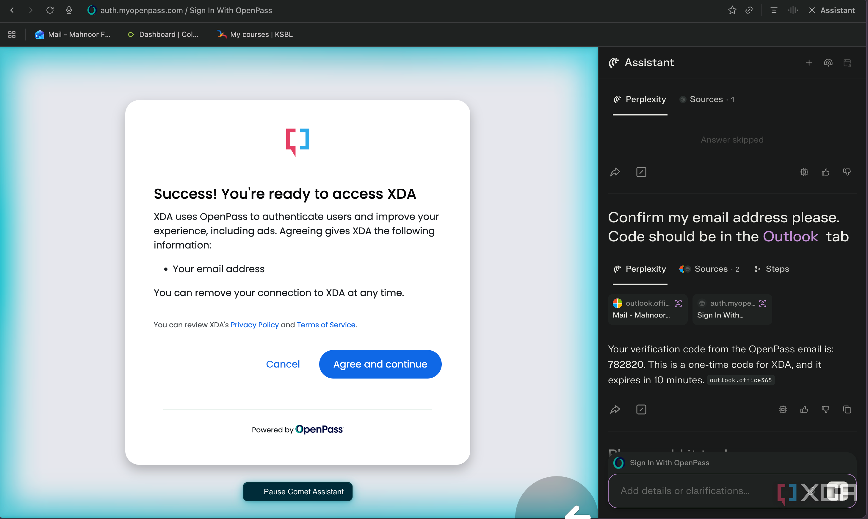Viewport: 868px width, 519px height.
Task: Click the Cancel button
Action: (283, 364)
